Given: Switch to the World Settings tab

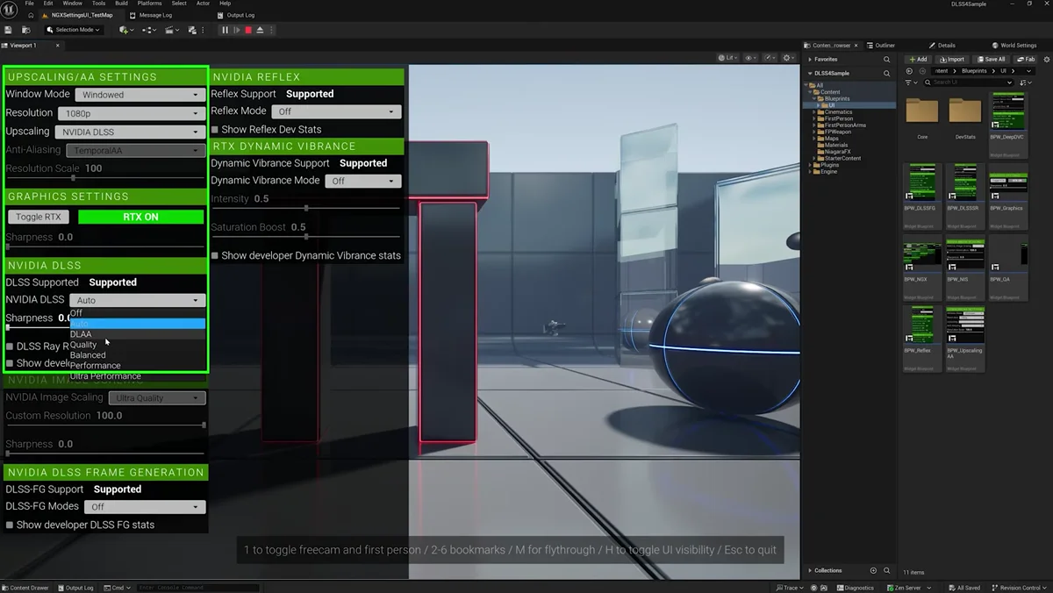Looking at the screenshot, I should pyautogui.click(x=1014, y=46).
